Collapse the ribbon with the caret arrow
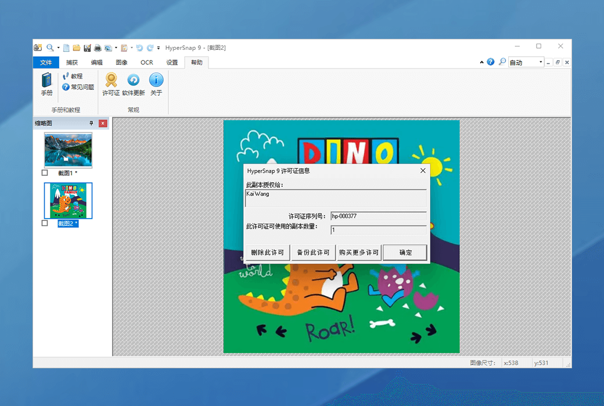 click(x=481, y=63)
